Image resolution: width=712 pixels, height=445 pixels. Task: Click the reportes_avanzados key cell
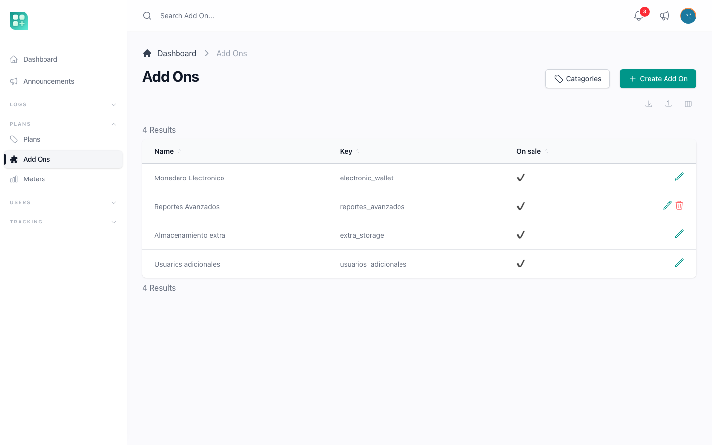coord(372,207)
